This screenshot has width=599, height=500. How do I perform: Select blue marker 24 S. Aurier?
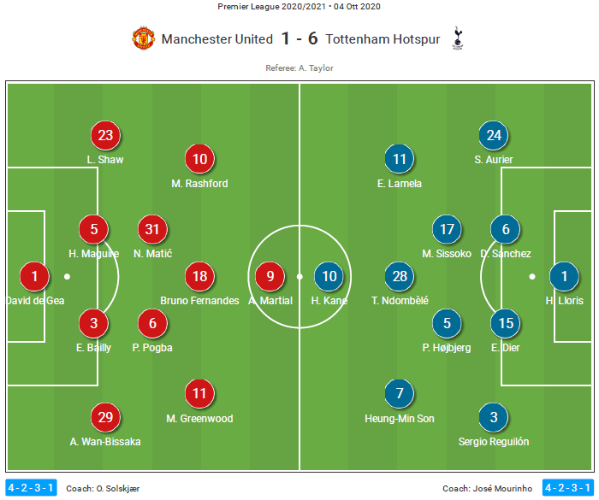click(x=494, y=135)
